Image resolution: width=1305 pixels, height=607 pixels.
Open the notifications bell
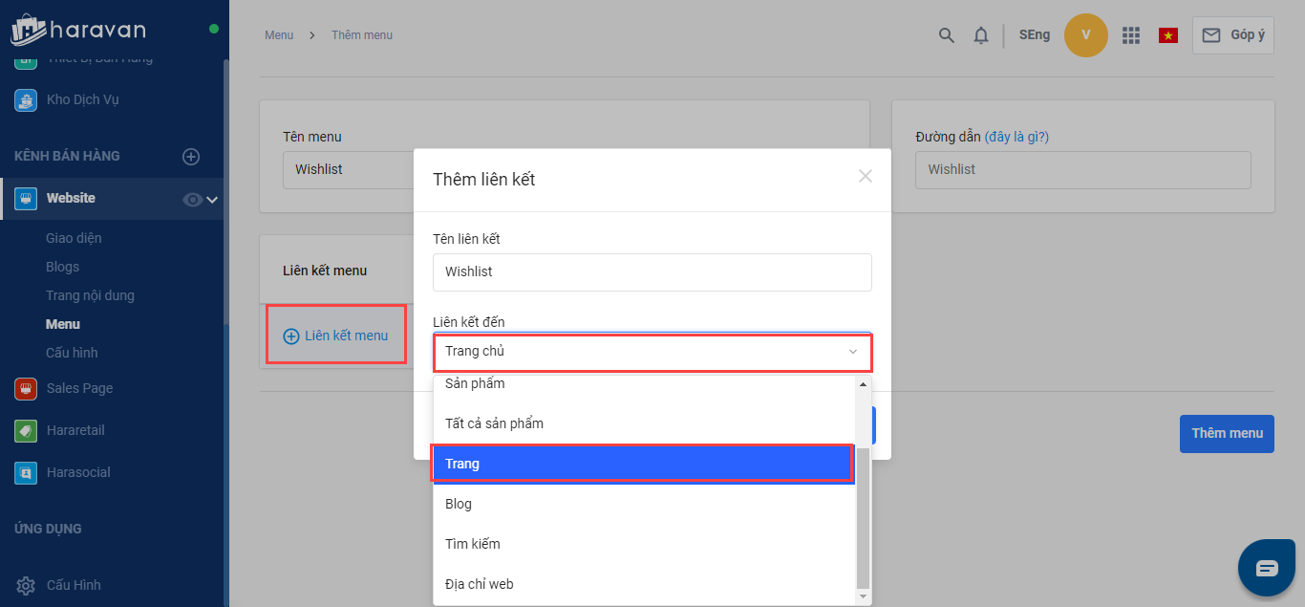pyautogui.click(x=981, y=35)
